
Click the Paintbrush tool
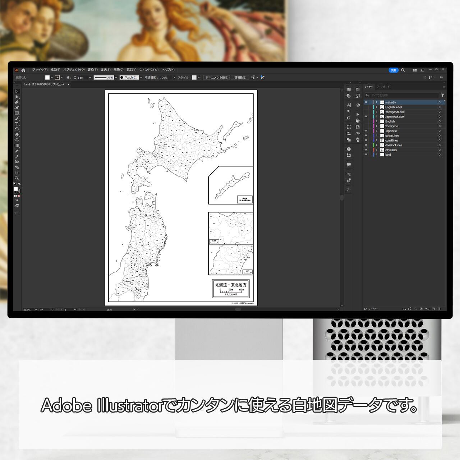pos(17,119)
